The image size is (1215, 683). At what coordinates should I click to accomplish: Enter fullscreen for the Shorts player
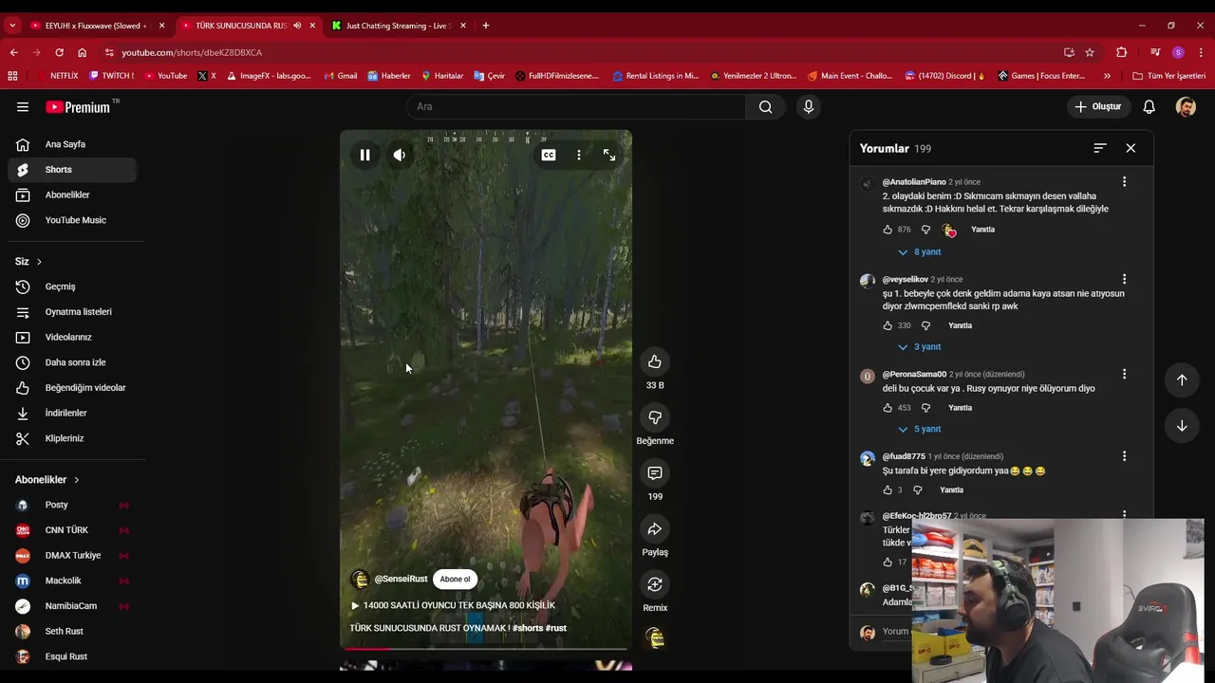(609, 155)
